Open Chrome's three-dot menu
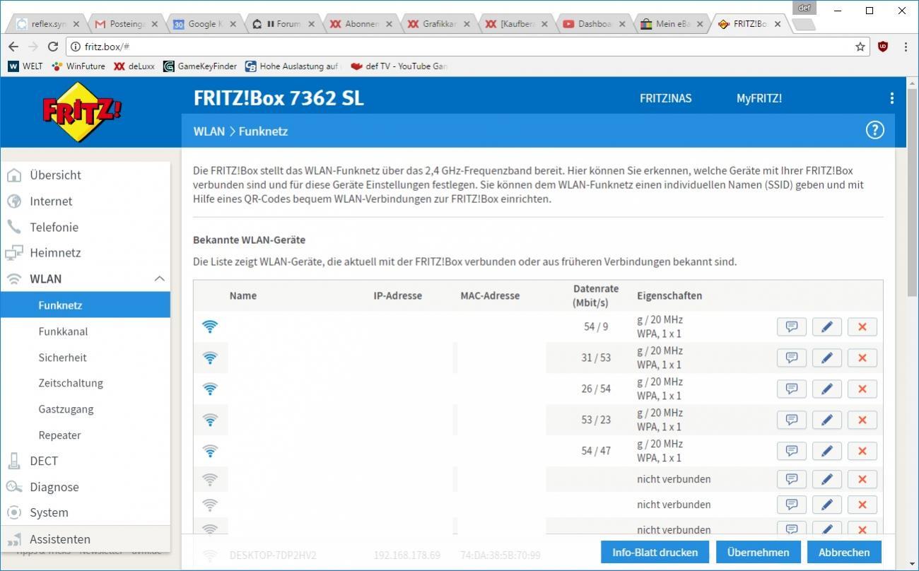This screenshot has height=571, width=919. 906,47
